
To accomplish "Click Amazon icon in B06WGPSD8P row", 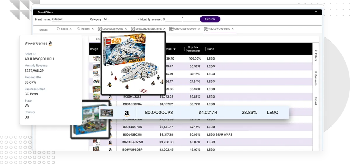I will [x=110, y=150].
